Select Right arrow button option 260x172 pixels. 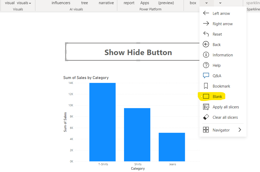(223, 24)
